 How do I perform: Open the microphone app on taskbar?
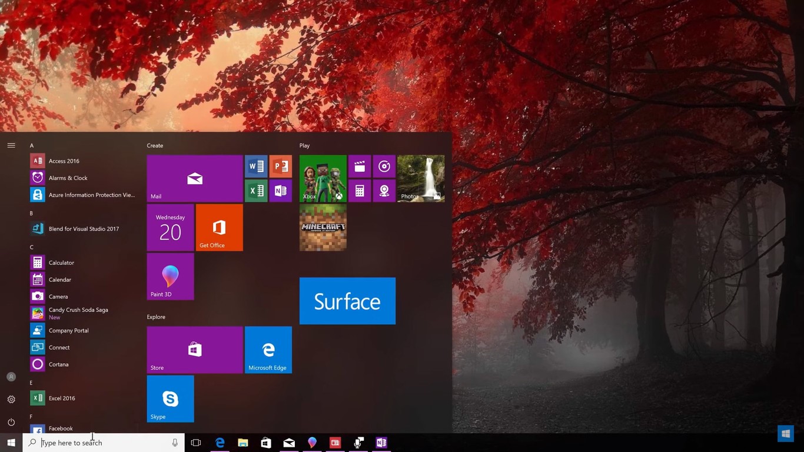tap(358, 443)
